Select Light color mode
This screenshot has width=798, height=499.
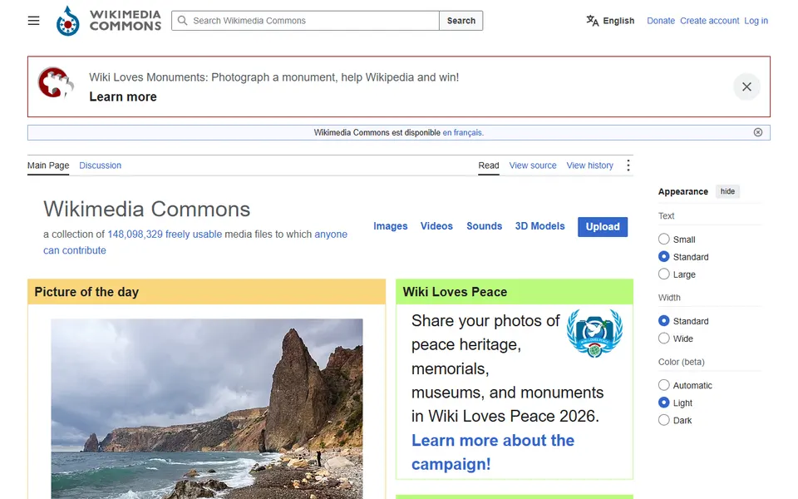click(663, 403)
